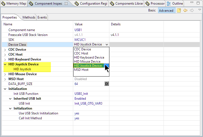Expand the CDC Device tree node

coord(5,50)
